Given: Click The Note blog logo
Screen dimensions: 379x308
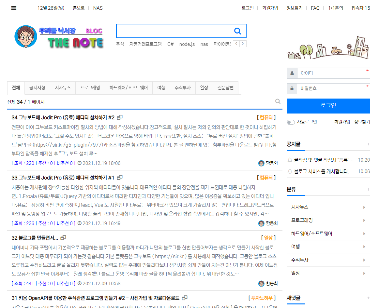Looking at the screenshot, I should click(59, 37).
